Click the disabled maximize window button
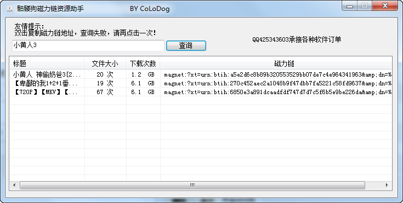The image size is (403, 203). 365,6
